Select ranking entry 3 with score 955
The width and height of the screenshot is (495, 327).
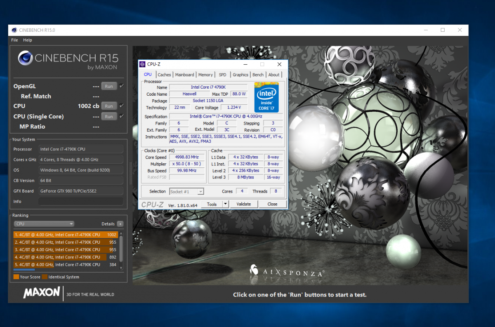click(x=66, y=249)
